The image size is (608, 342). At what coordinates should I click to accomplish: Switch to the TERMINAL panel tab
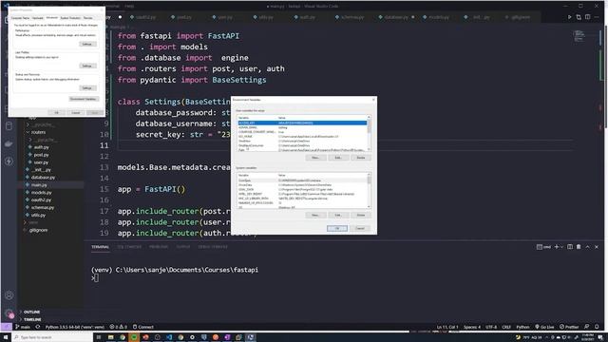100,247
